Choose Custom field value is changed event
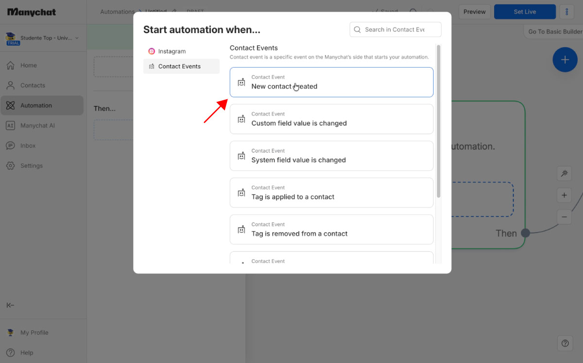The width and height of the screenshot is (583, 363). (x=331, y=119)
